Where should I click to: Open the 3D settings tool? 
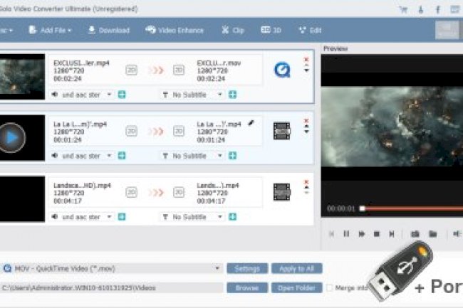click(271, 31)
